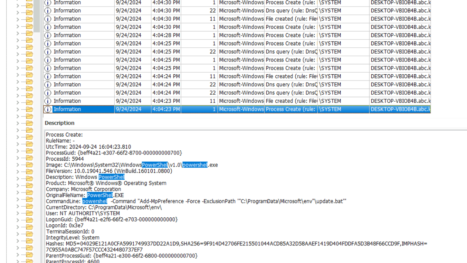
Task: Click the info icon on the 4:04:30 PM File created event
Action: coord(48,19)
